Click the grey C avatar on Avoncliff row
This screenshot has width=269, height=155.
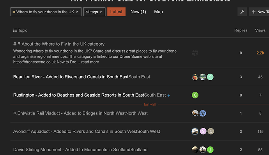pos(211,131)
